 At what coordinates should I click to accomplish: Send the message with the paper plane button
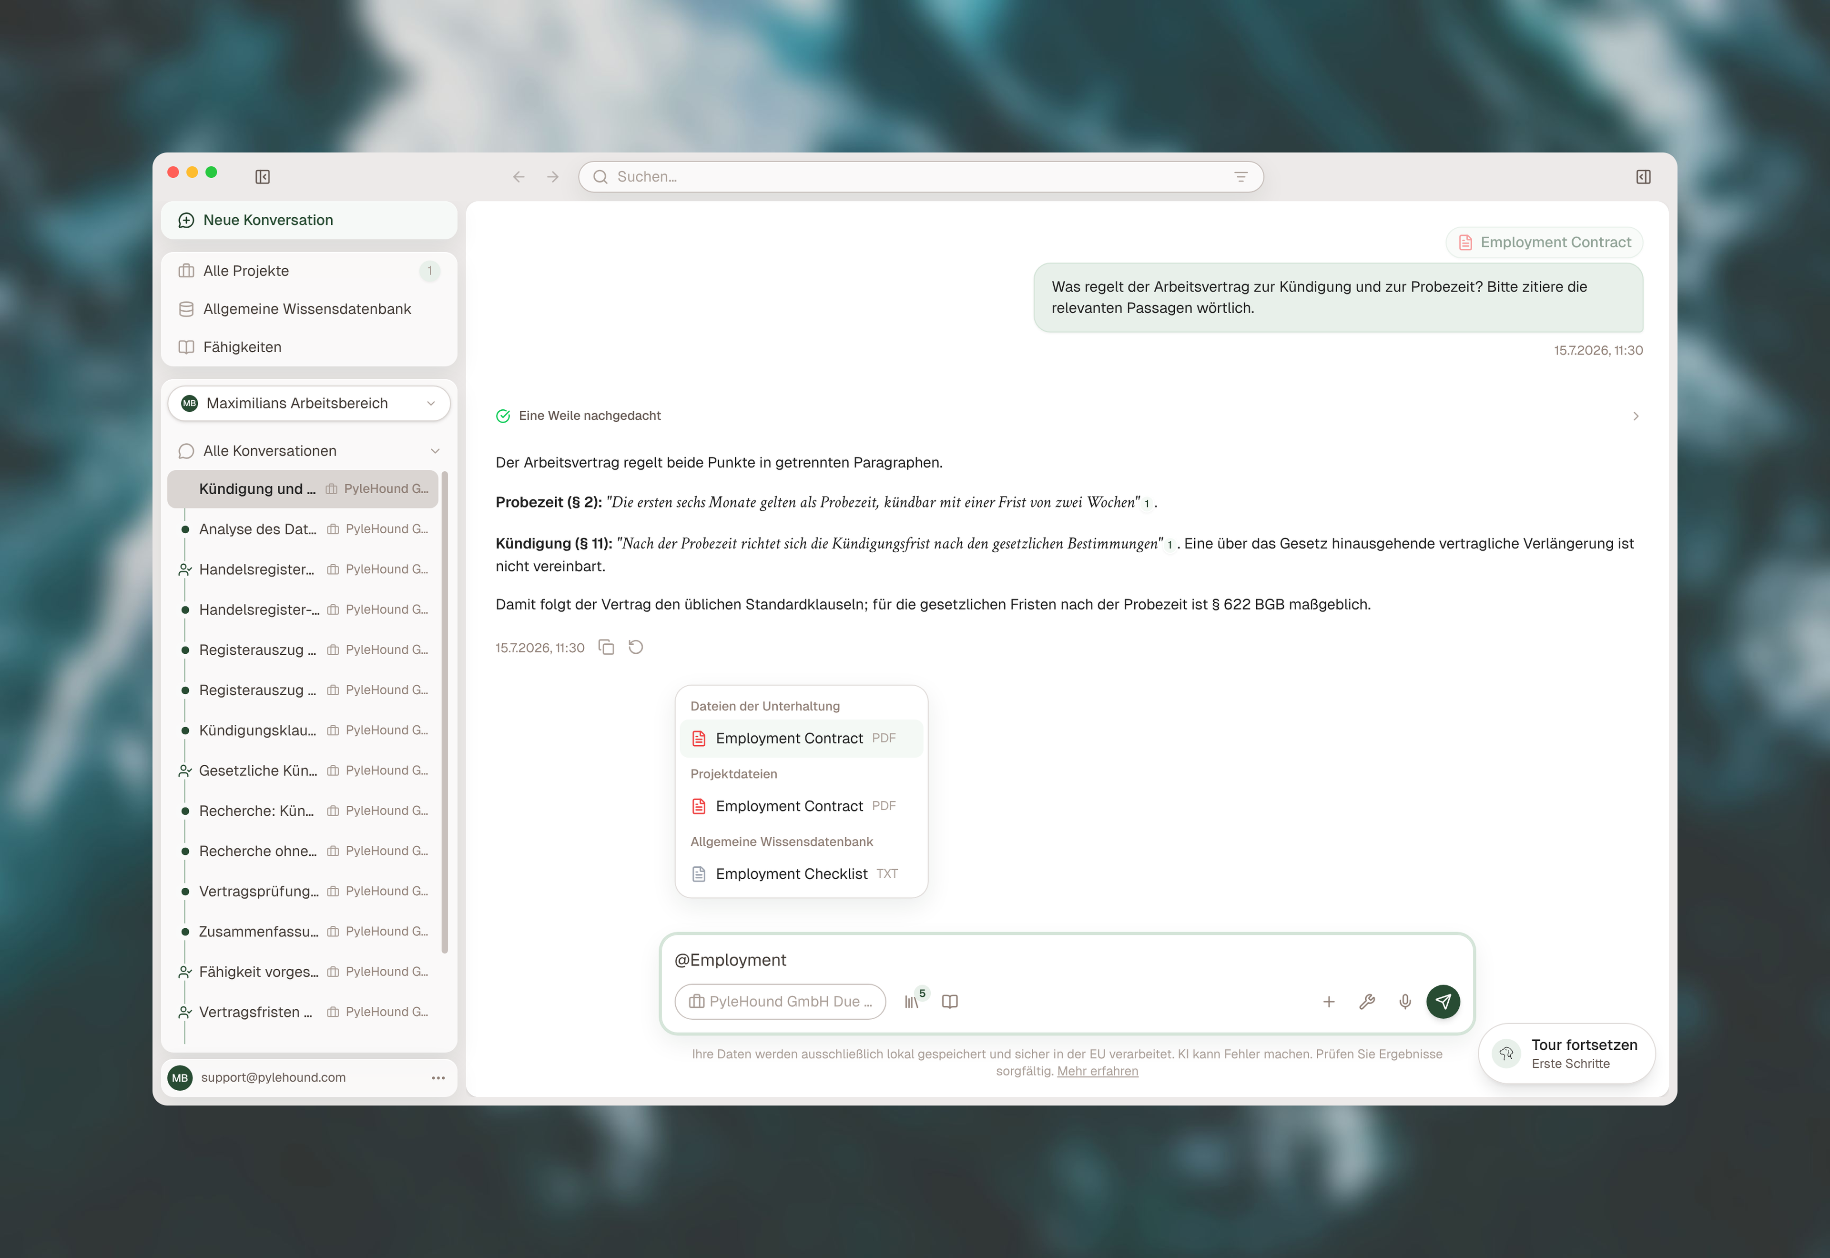coord(1443,1001)
